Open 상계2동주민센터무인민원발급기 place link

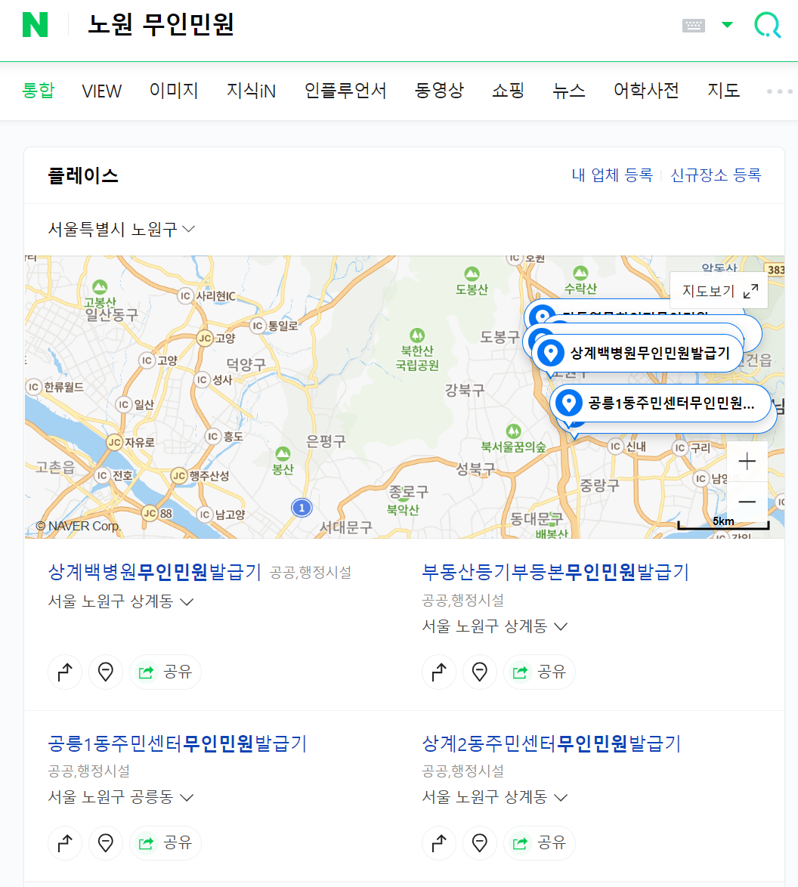[x=552, y=743]
